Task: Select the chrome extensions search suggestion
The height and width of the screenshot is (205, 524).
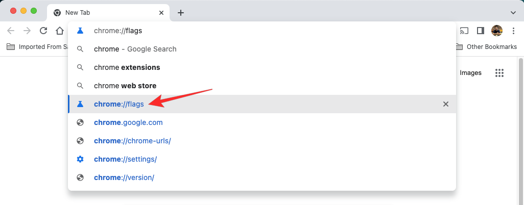Action: click(127, 67)
